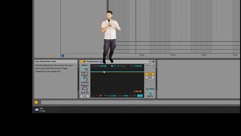Image resolution: width=241 pixels, height=136 pixels.
Task: Select Peak detection mode
Action: pyautogui.click(x=150, y=74)
